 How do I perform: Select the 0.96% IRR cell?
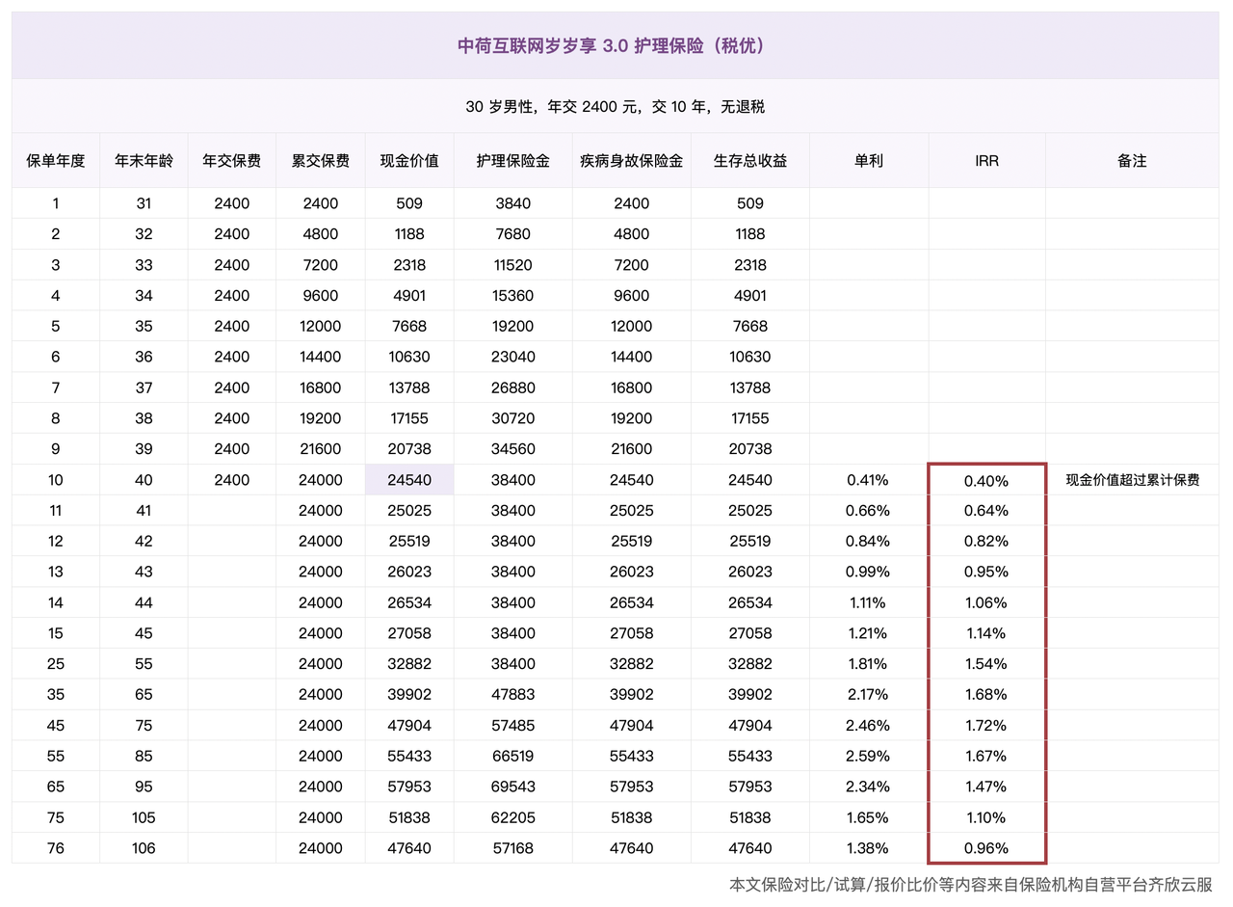click(986, 849)
